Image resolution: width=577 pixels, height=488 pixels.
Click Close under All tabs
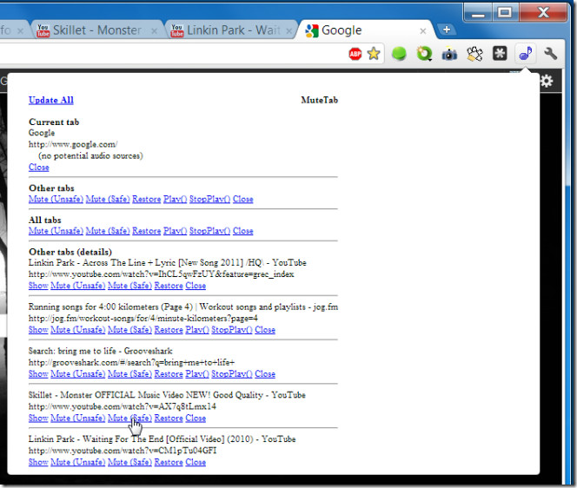point(242,231)
